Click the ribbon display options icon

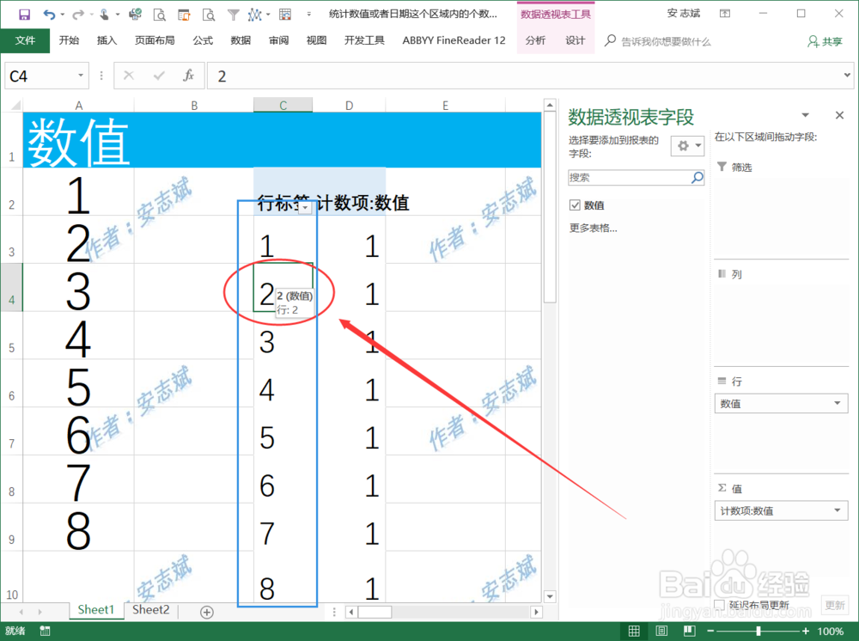click(725, 14)
